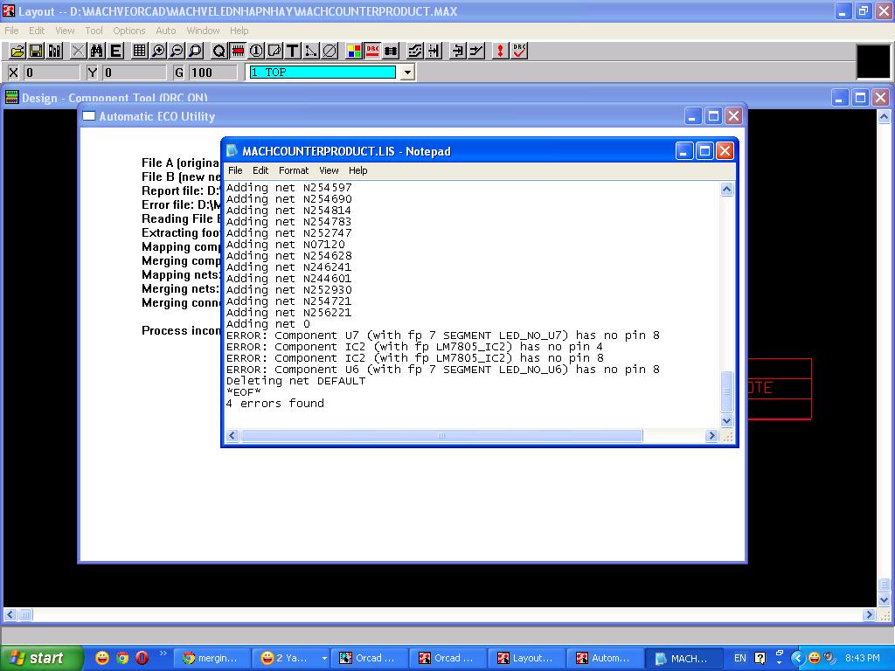
Task: Click the EN language indicator
Action: coord(739,658)
